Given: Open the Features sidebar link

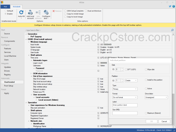Looking at the screenshot, I should [x=8, y=49].
